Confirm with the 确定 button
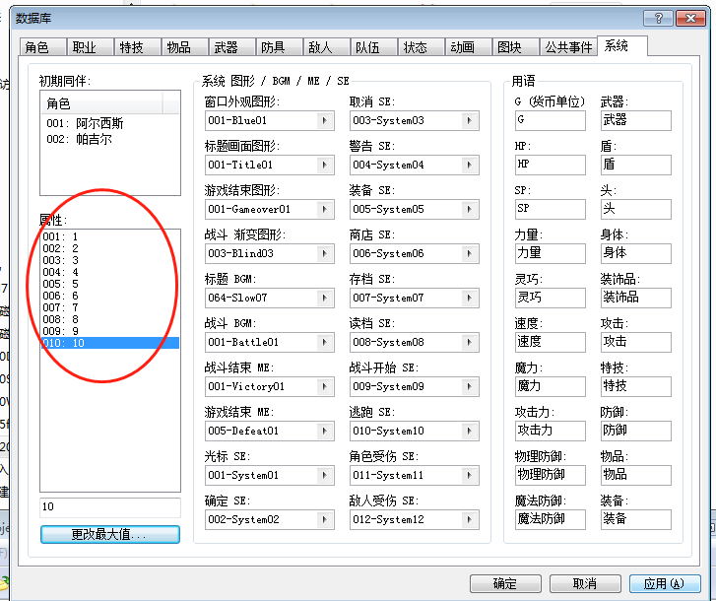Image resolution: width=716 pixels, height=601 pixels. point(505,583)
